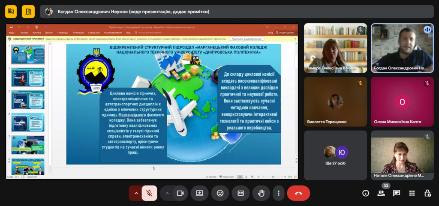Click Разрешить редактирование button
Image resolution: width=439 pixels, height=206 pixels.
(x=247, y=39)
